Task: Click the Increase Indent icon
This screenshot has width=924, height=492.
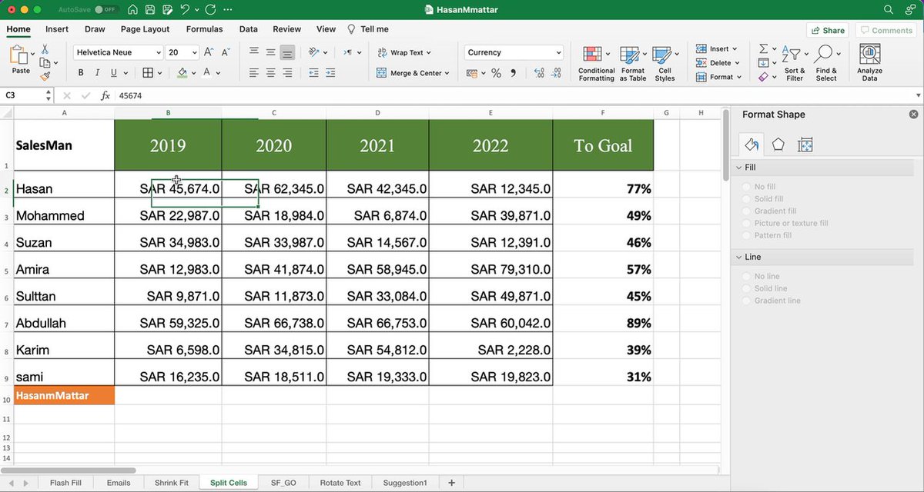Action: coord(332,73)
